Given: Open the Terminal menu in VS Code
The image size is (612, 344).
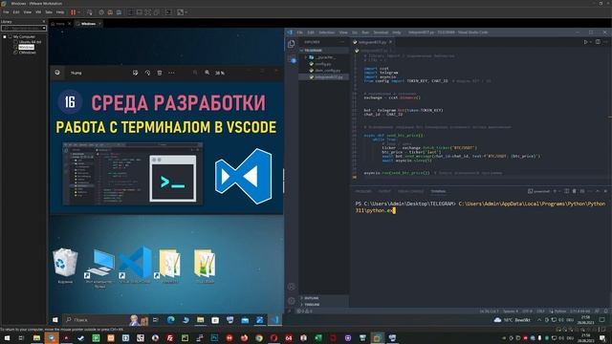Looking at the screenshot, I should tap(381, 32).
